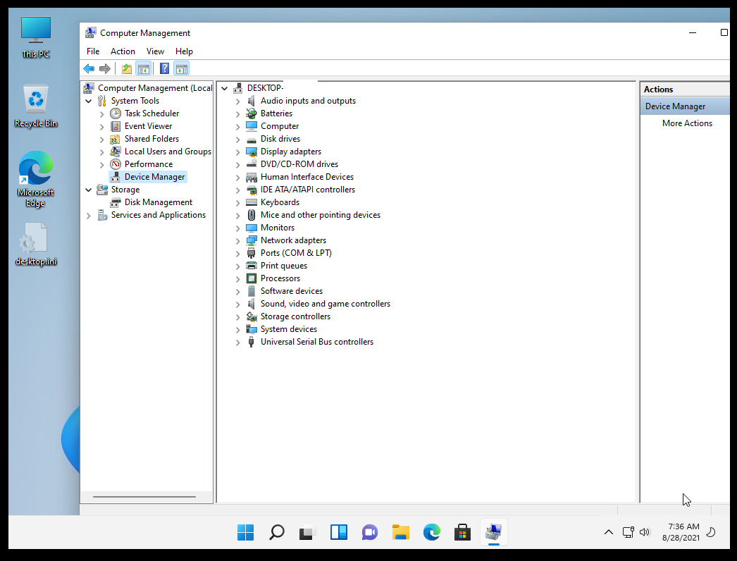The image size is (737, 561).
Task: Click the Shared Folders icon
Action: point(115,139)
